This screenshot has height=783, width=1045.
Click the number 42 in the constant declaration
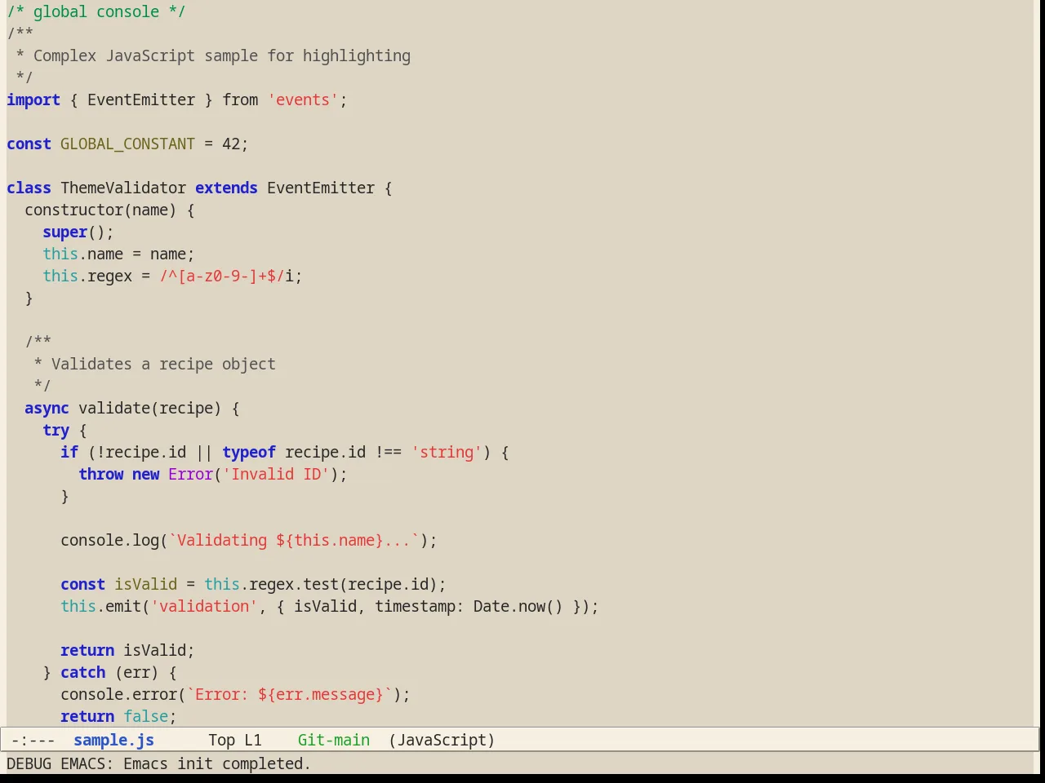click(231, 144)
